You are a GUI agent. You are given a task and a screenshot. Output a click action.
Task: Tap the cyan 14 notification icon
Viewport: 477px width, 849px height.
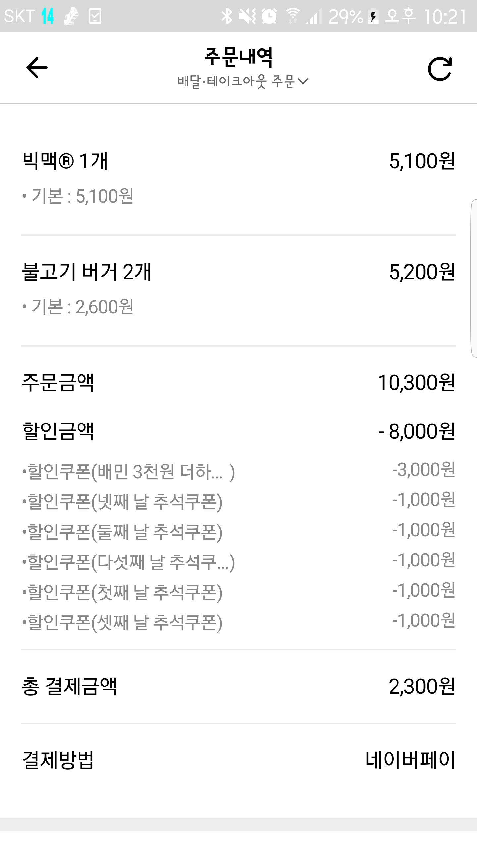click(x=48, y=16)
